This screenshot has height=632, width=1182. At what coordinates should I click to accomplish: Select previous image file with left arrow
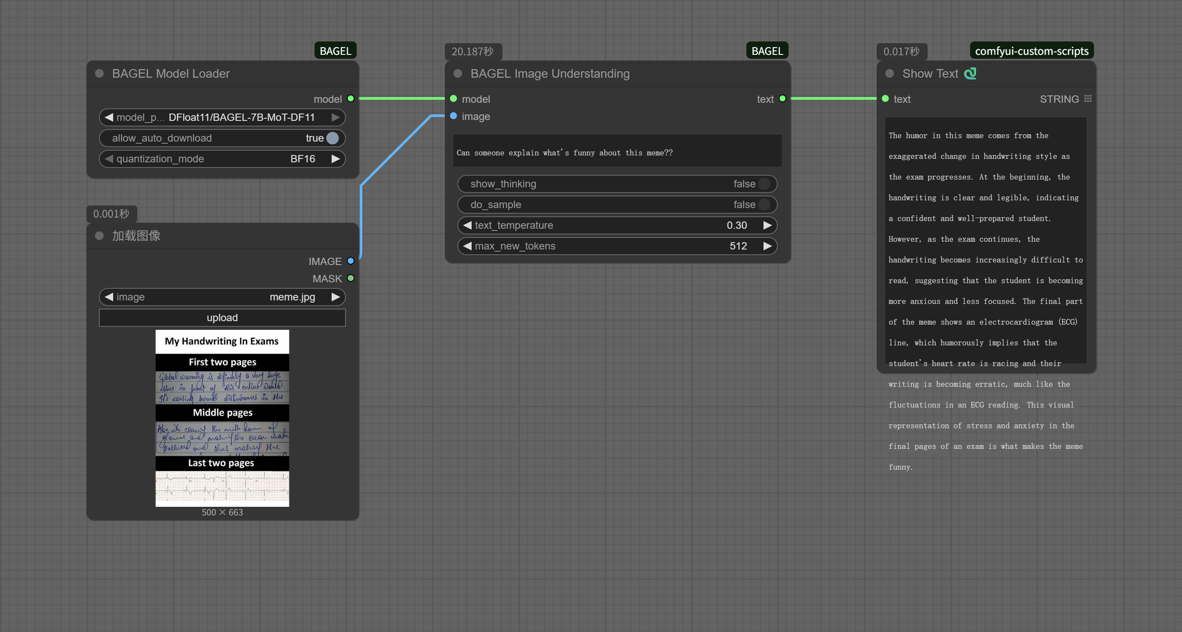109,297
